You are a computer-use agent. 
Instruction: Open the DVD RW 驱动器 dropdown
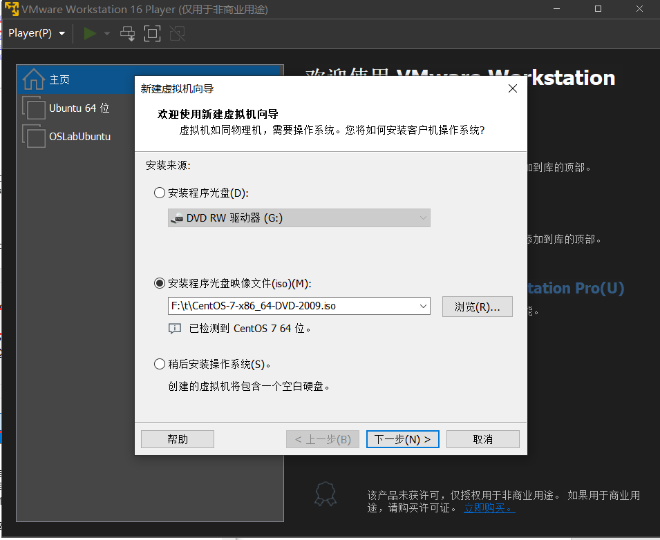[x=423, y=218]
